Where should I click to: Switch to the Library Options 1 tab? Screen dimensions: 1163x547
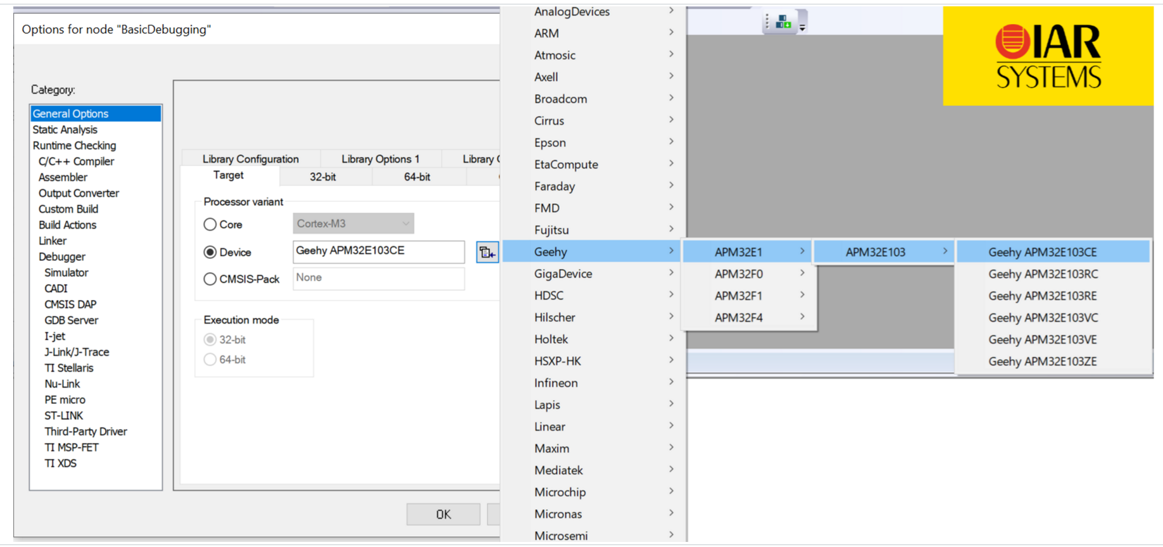point(380,158)
